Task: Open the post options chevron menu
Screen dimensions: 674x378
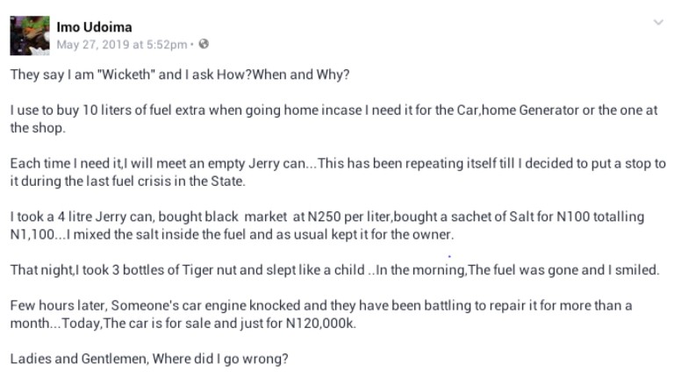Action: pyautogui.click(x=658, y=22)
